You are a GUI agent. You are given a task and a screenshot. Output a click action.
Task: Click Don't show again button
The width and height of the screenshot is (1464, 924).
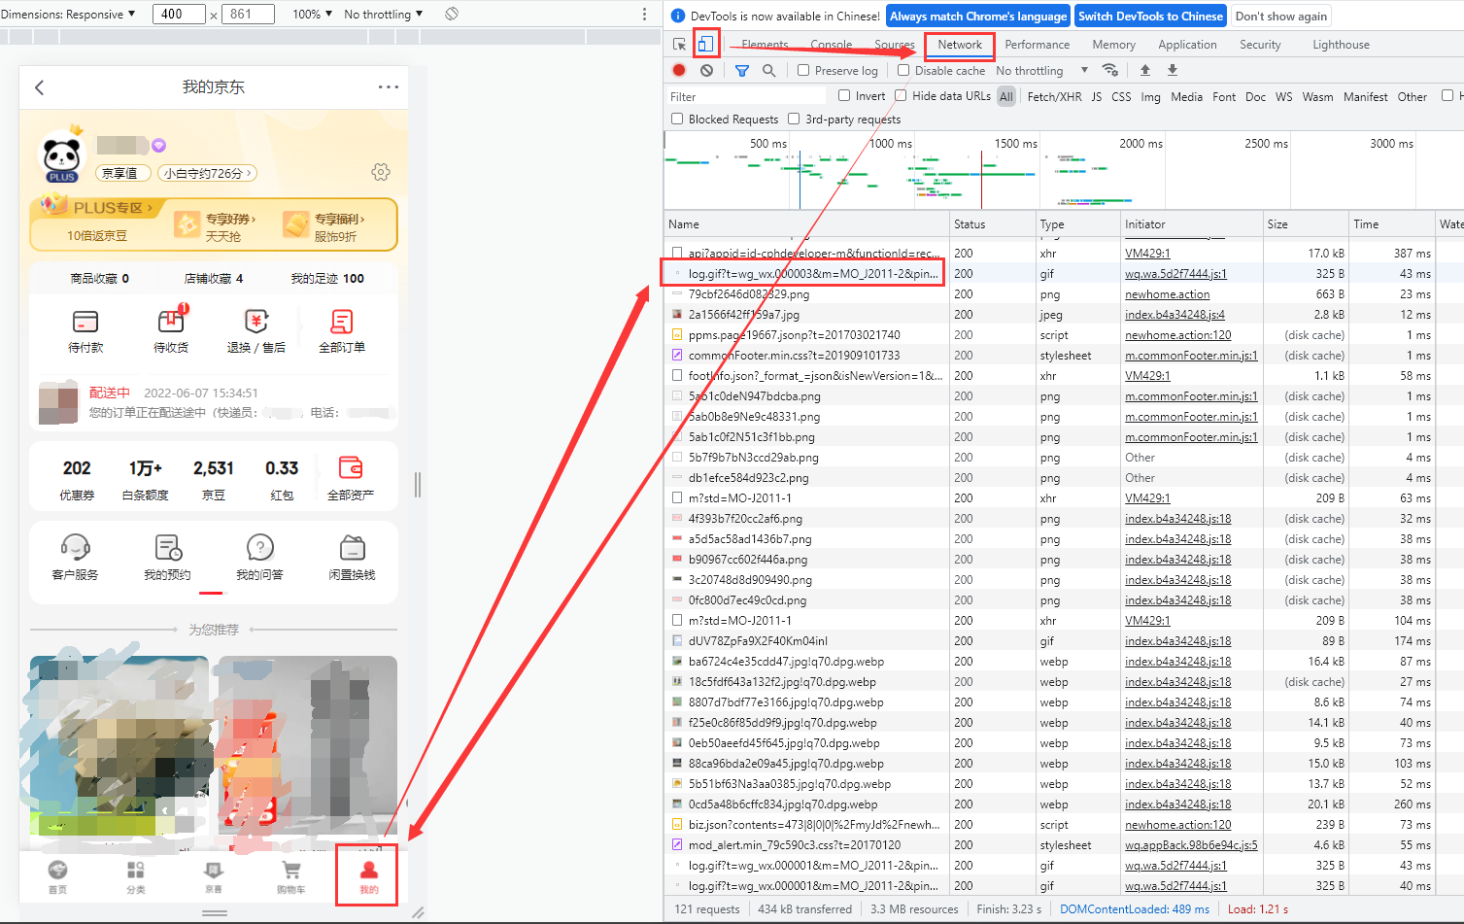[1280, 16]
